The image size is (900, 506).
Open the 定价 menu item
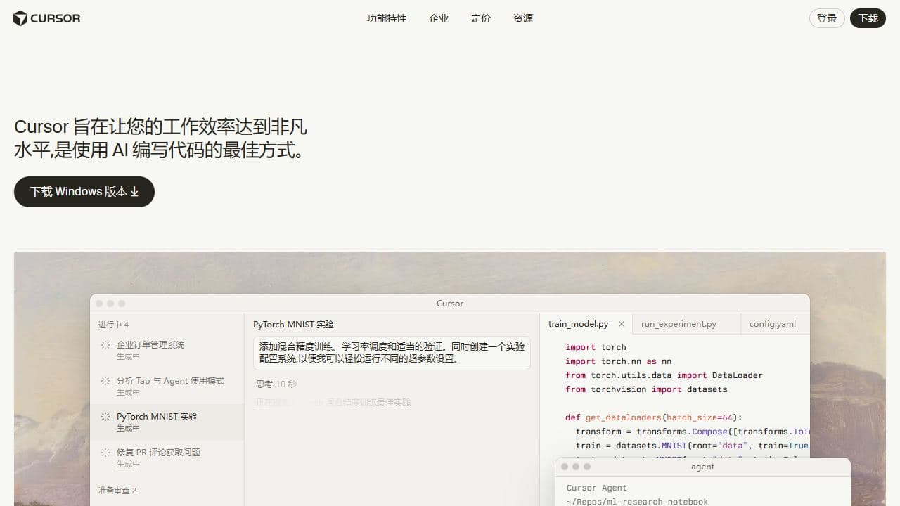pos(480,18)
